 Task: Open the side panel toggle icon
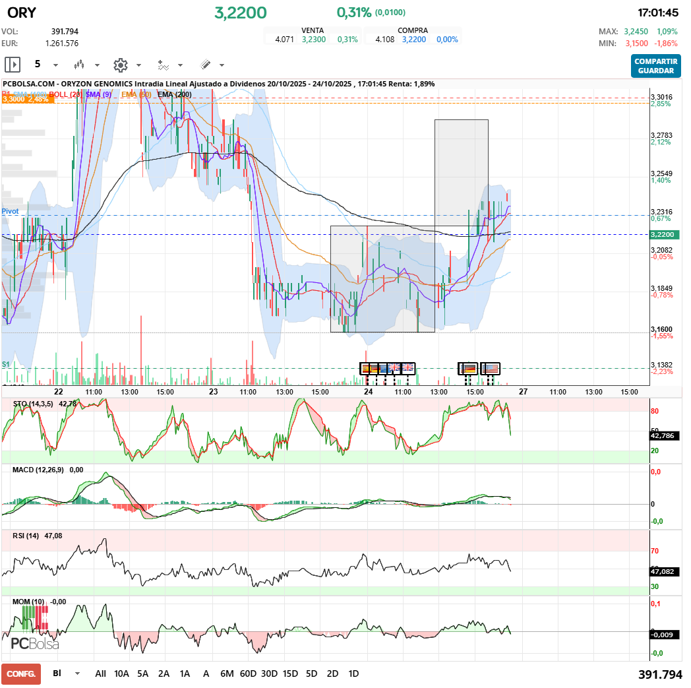pyautogui.click(x=13, y=65)
